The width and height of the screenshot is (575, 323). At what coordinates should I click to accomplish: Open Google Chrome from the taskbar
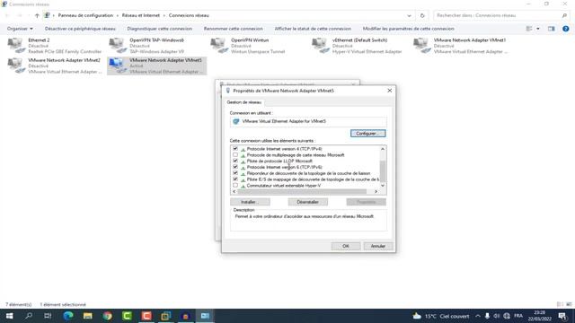[108, 316]
